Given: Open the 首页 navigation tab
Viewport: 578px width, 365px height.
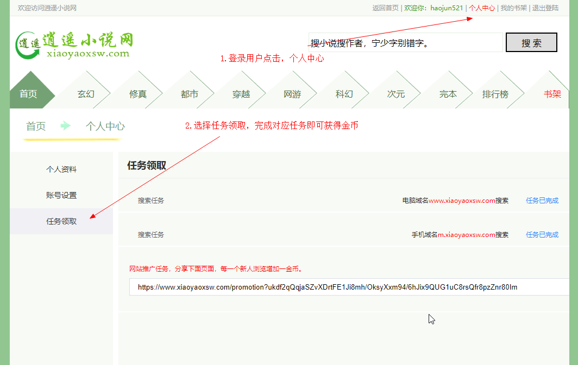Looking at the screenshot, I should pos(29,94).
